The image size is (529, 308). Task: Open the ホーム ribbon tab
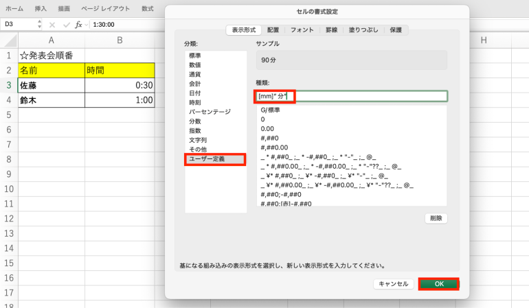click(14, 9)
